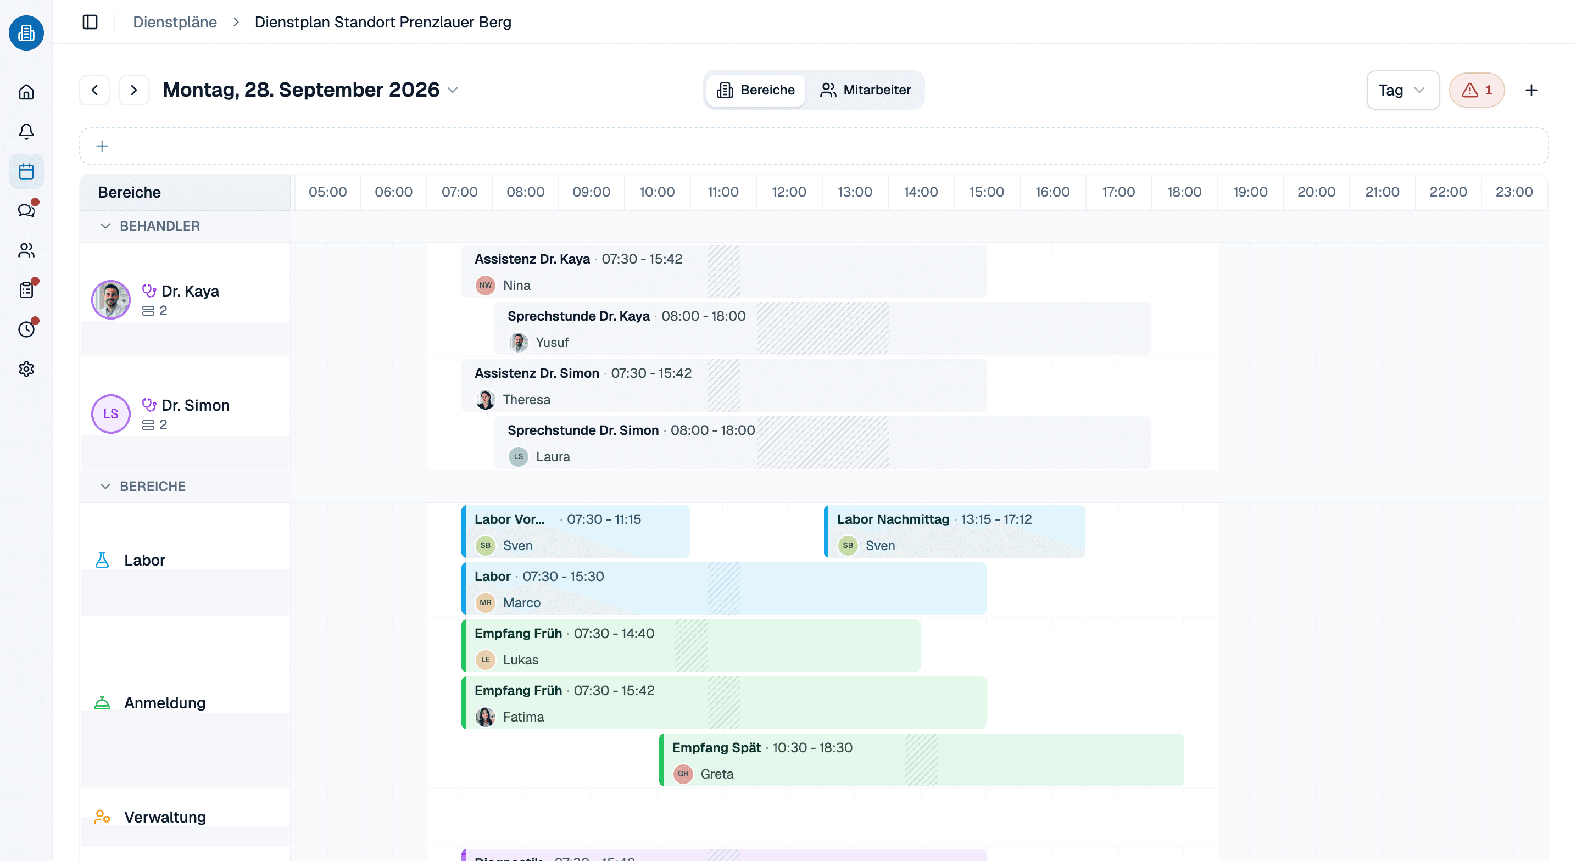The width and height of the screenshot is (1582, 861).
Task: Open settings gear in sidebar
Action: click(x=26, y=369)
